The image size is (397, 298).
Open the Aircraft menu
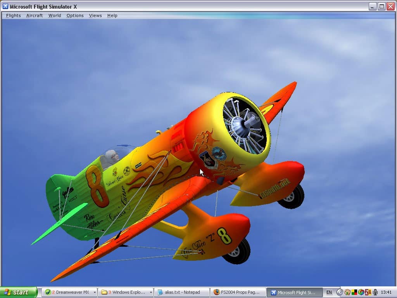point(35,16)
